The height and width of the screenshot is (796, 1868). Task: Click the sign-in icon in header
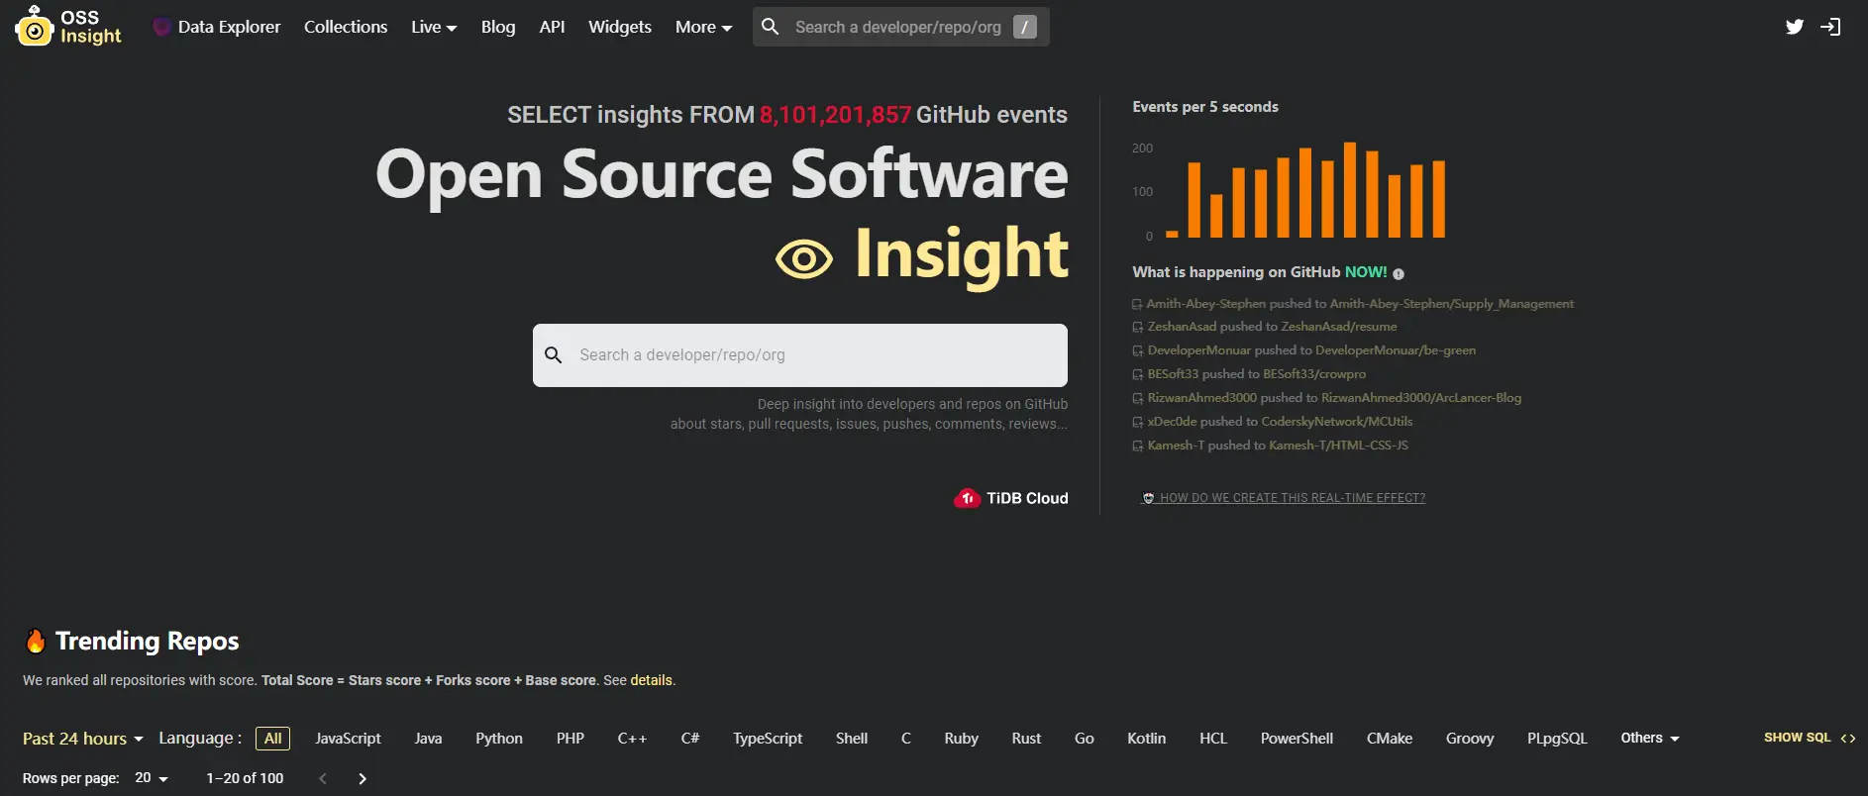(x=1830, y=27)
